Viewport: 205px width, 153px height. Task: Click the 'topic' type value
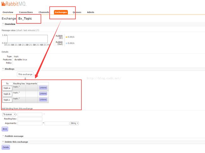[16, 57]
